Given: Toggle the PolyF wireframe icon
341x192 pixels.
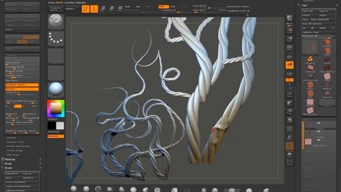Looking at the screenshot, I should 289,129.
